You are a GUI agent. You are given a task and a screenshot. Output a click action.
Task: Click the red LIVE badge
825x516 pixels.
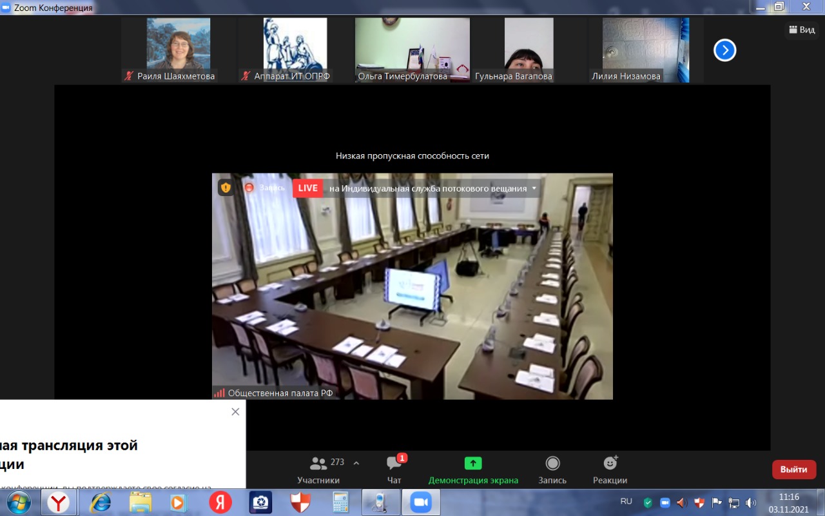(307, 188)
